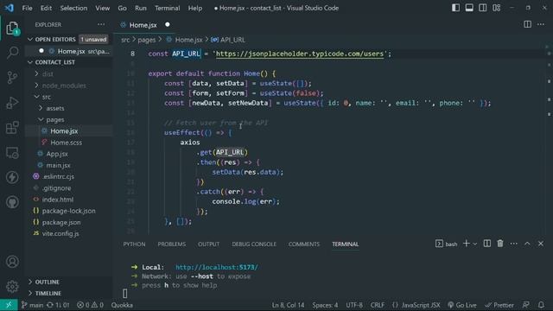Open the Source Control view
The height and width of the screenshot is (311, 553).
pyautogui.click(x=12, y=78)
